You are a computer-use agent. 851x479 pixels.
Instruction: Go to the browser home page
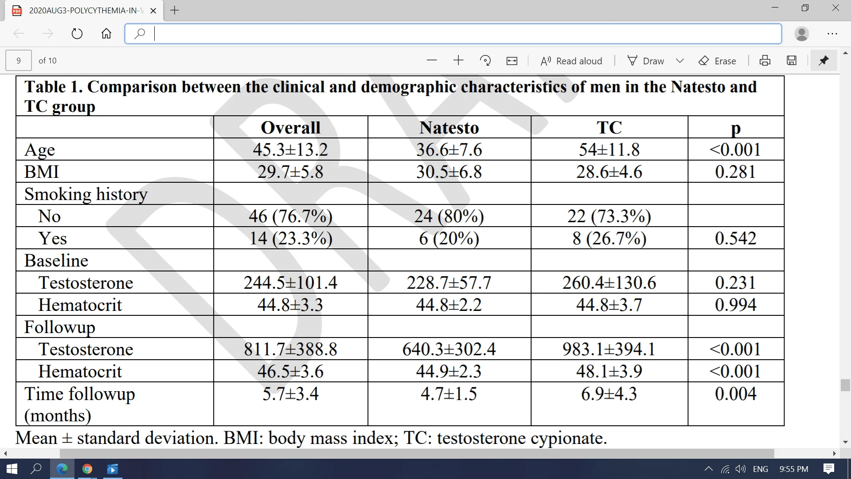pyautogui.click(x=106, y=34)
